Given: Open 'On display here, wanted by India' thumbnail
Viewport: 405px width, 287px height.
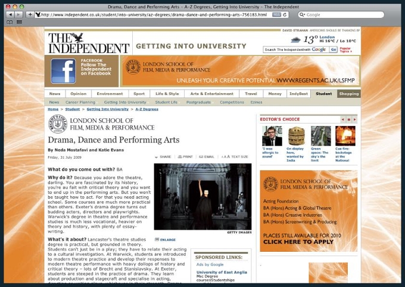Looking at the screenshot, I should pos(297,136).
